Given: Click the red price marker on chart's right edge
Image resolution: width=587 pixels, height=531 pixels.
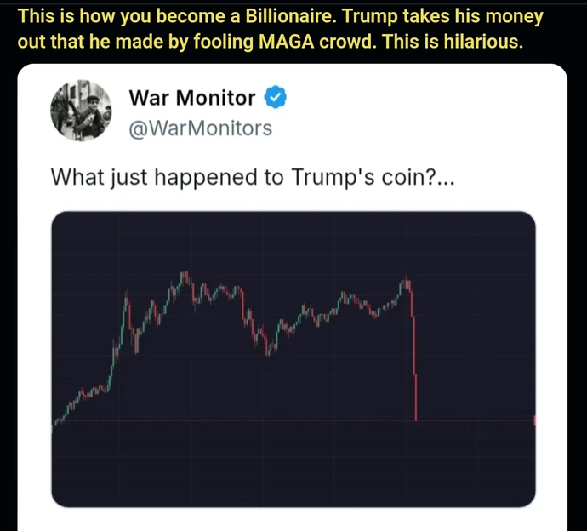Looking at the screenshot, I should click(x=534, y=420).
